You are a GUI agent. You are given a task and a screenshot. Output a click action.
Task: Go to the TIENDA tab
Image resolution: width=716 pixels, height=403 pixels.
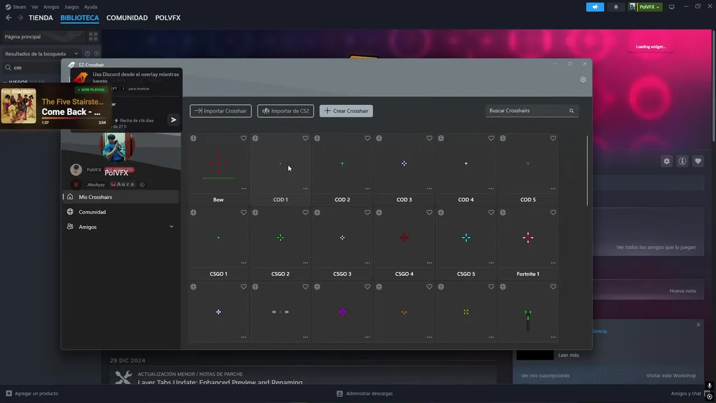41,18
